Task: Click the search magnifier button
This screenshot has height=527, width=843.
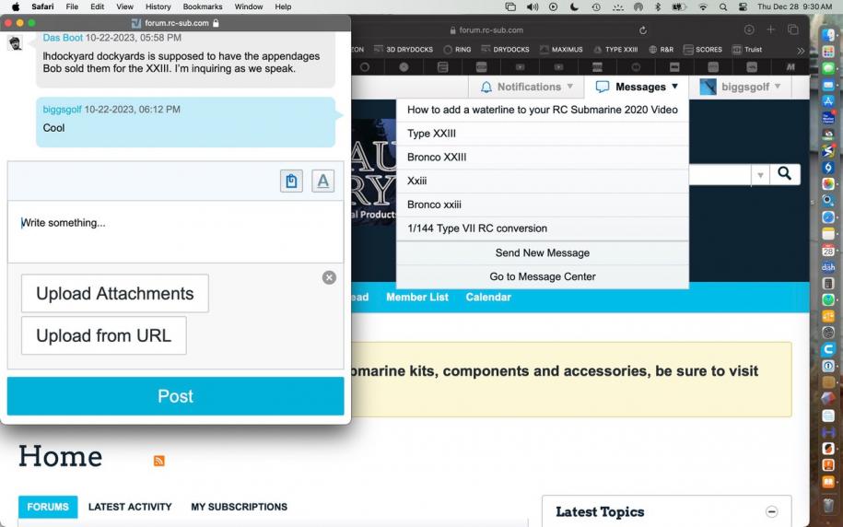Action: [x=785, y=174]
